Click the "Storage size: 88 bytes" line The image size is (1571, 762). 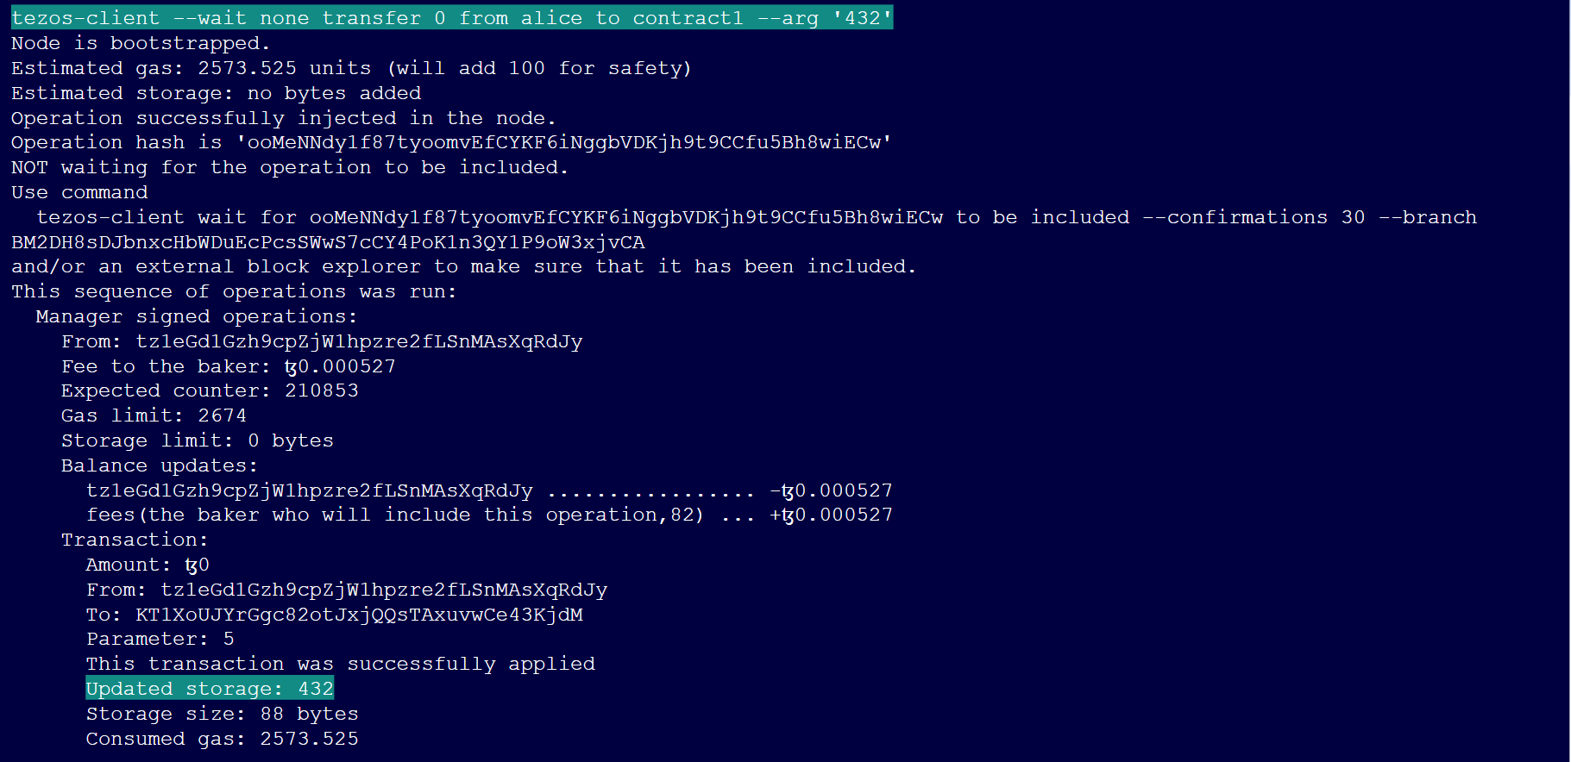coord(222,714)
